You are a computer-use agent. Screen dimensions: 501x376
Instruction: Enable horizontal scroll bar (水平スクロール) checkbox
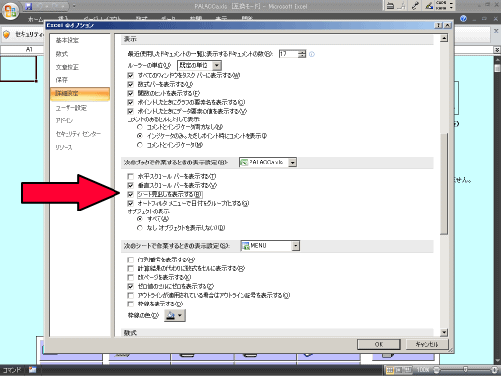(x=130, y=176)
